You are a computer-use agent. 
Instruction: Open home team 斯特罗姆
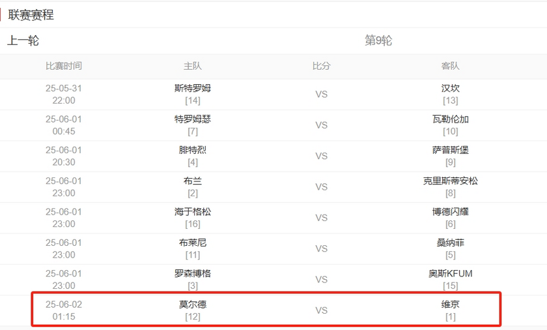(193, 88)
